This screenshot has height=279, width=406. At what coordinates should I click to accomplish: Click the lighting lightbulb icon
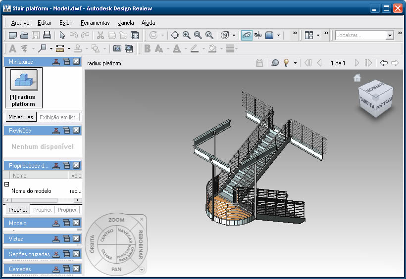coord(286,63)
